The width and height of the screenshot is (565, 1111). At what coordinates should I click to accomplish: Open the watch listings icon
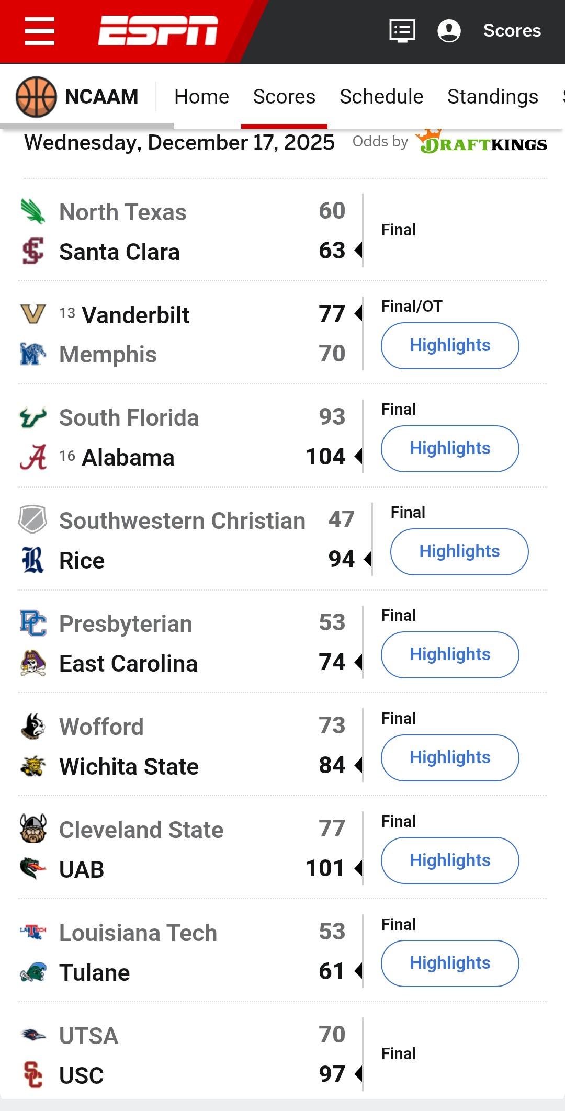click(402, 31)
